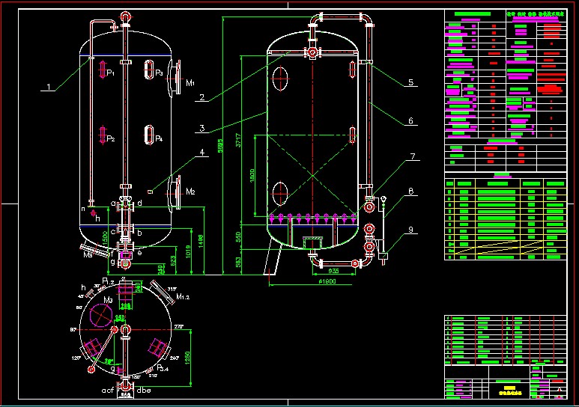Select the pressure gauge symbol near callout 8

[x=384, y=201]
